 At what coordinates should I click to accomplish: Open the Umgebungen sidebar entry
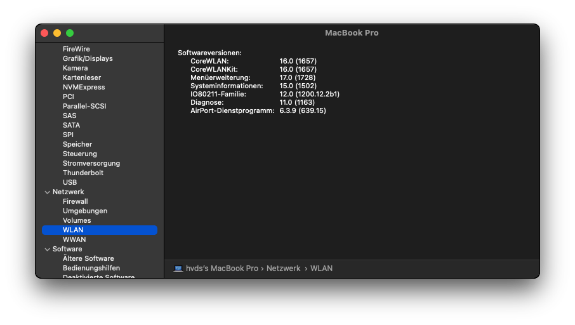[85, 211]
